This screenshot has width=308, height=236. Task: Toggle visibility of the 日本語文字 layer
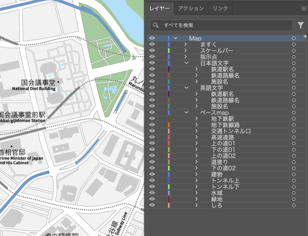[152, 63]
